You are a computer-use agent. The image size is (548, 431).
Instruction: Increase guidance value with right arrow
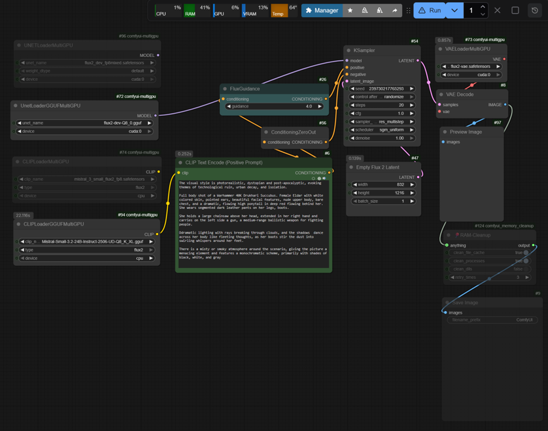(320, 107)
